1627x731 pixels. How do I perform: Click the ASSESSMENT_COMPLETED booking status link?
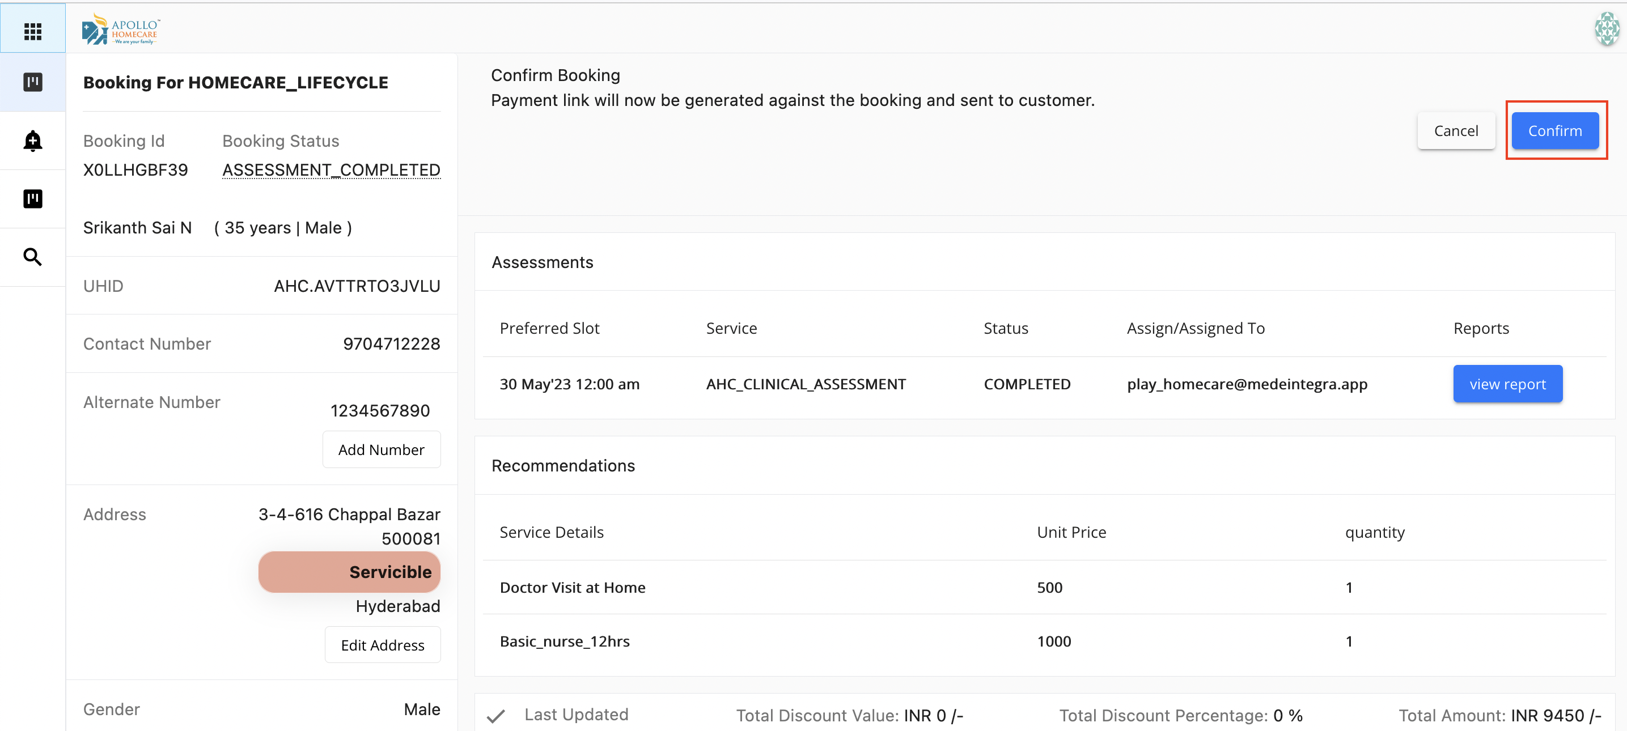point(331,170)
